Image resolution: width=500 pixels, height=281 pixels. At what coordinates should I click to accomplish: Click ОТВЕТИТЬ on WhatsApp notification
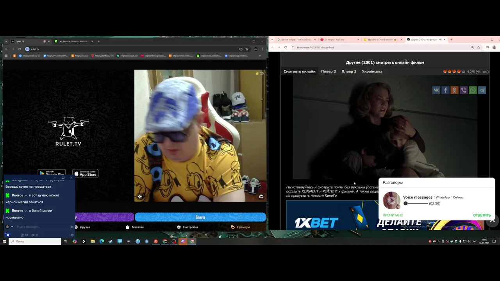click(x=482, y=215)
